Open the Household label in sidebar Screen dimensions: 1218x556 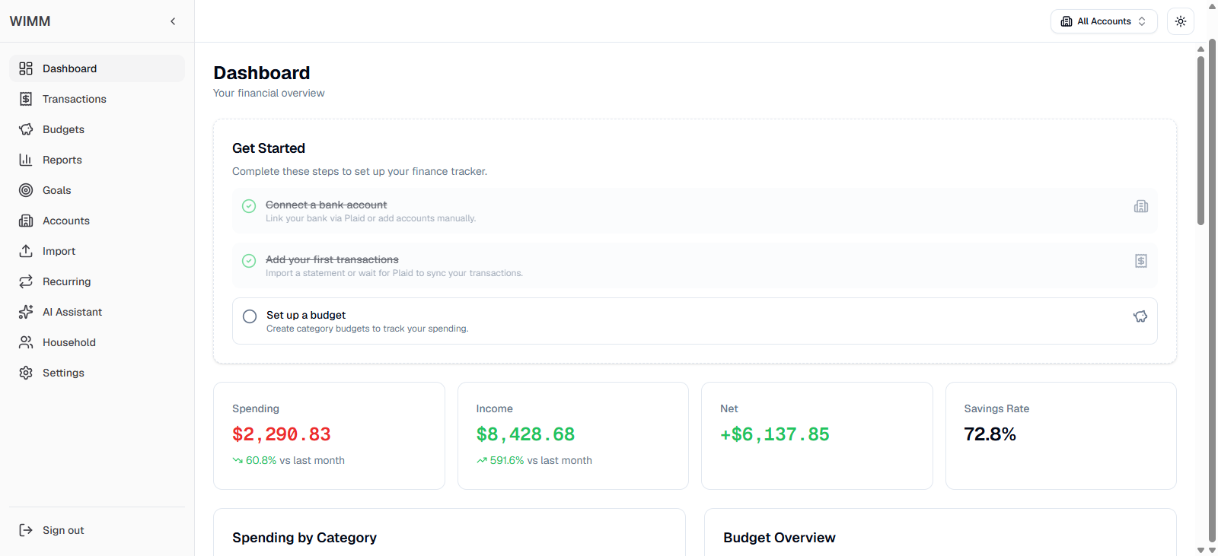click(69, 342)
